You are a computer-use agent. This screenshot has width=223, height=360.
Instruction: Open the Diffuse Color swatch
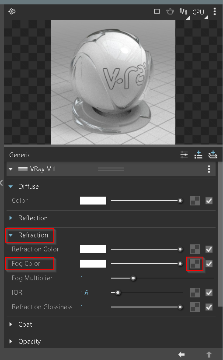click(x=93, y=201)
